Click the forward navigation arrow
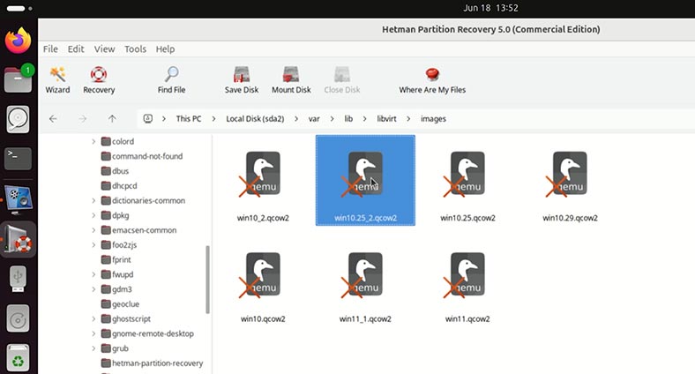This screenshot has width=695, height=374. [82, 119]
